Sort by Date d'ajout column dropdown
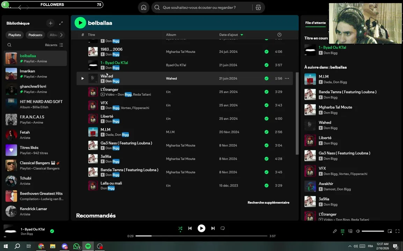 tap(231, 35)
